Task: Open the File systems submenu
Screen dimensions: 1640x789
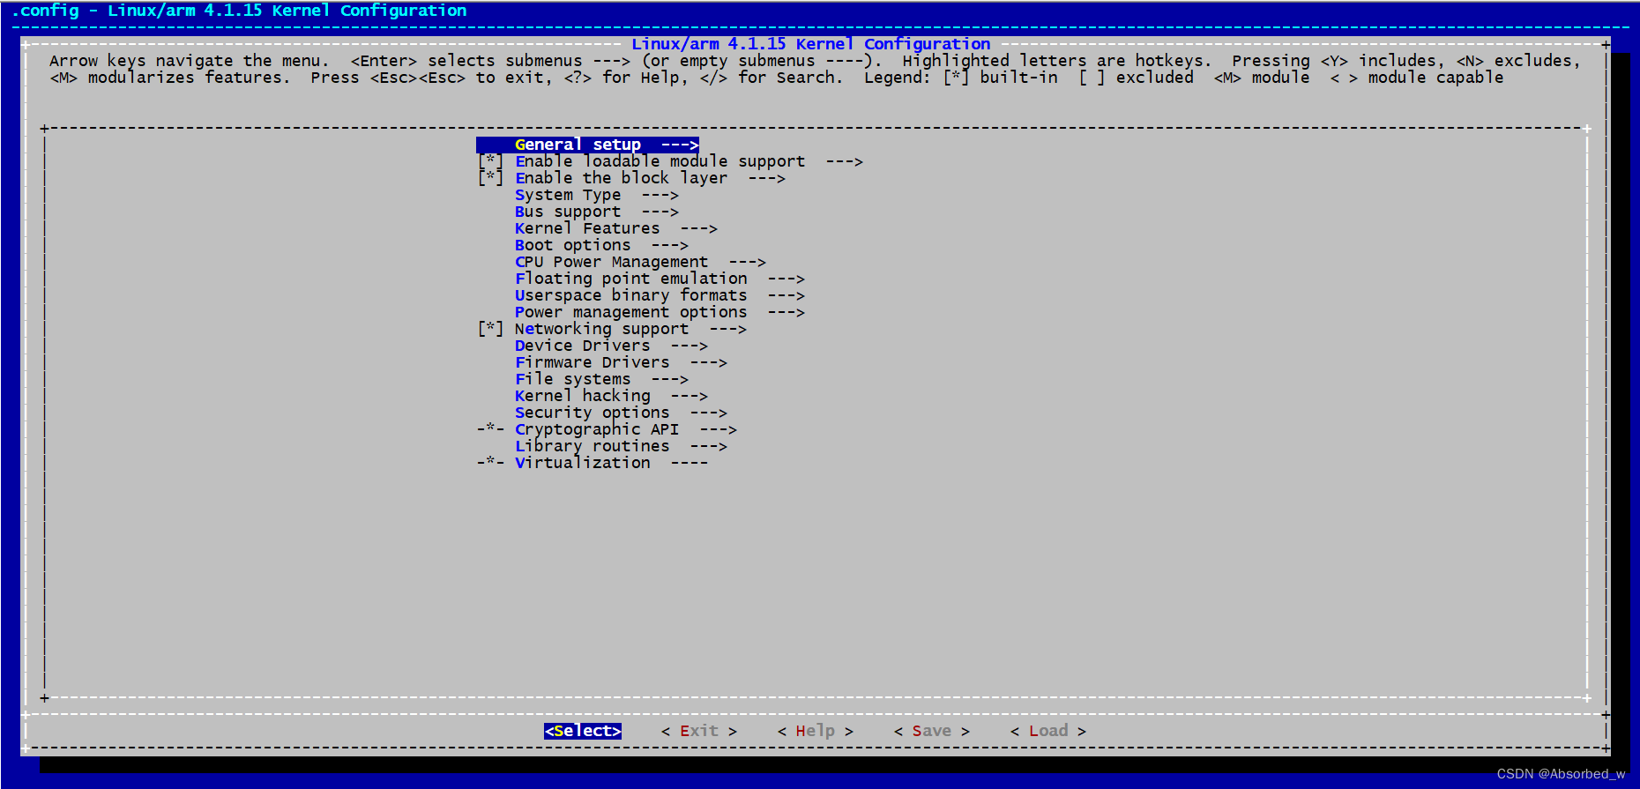Action: coord(601,379)
